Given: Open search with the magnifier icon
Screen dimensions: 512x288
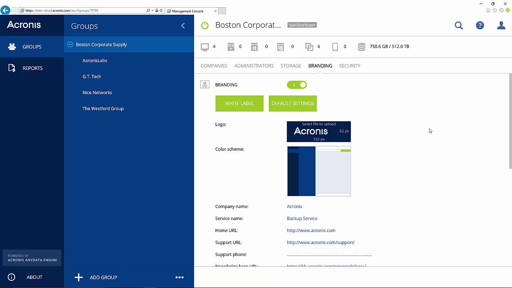Looking at the screenshot, I should point(459,26).
